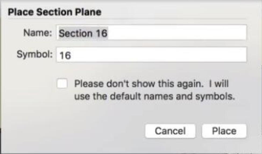Click the Symbol: label

coord(35,55)
